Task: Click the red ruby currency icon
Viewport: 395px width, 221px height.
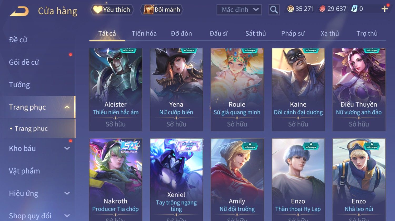Action: pyautogui.click(x=322, y=9)
